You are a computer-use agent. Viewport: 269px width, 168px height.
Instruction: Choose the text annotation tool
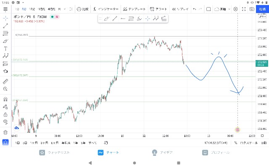[5, 49]
